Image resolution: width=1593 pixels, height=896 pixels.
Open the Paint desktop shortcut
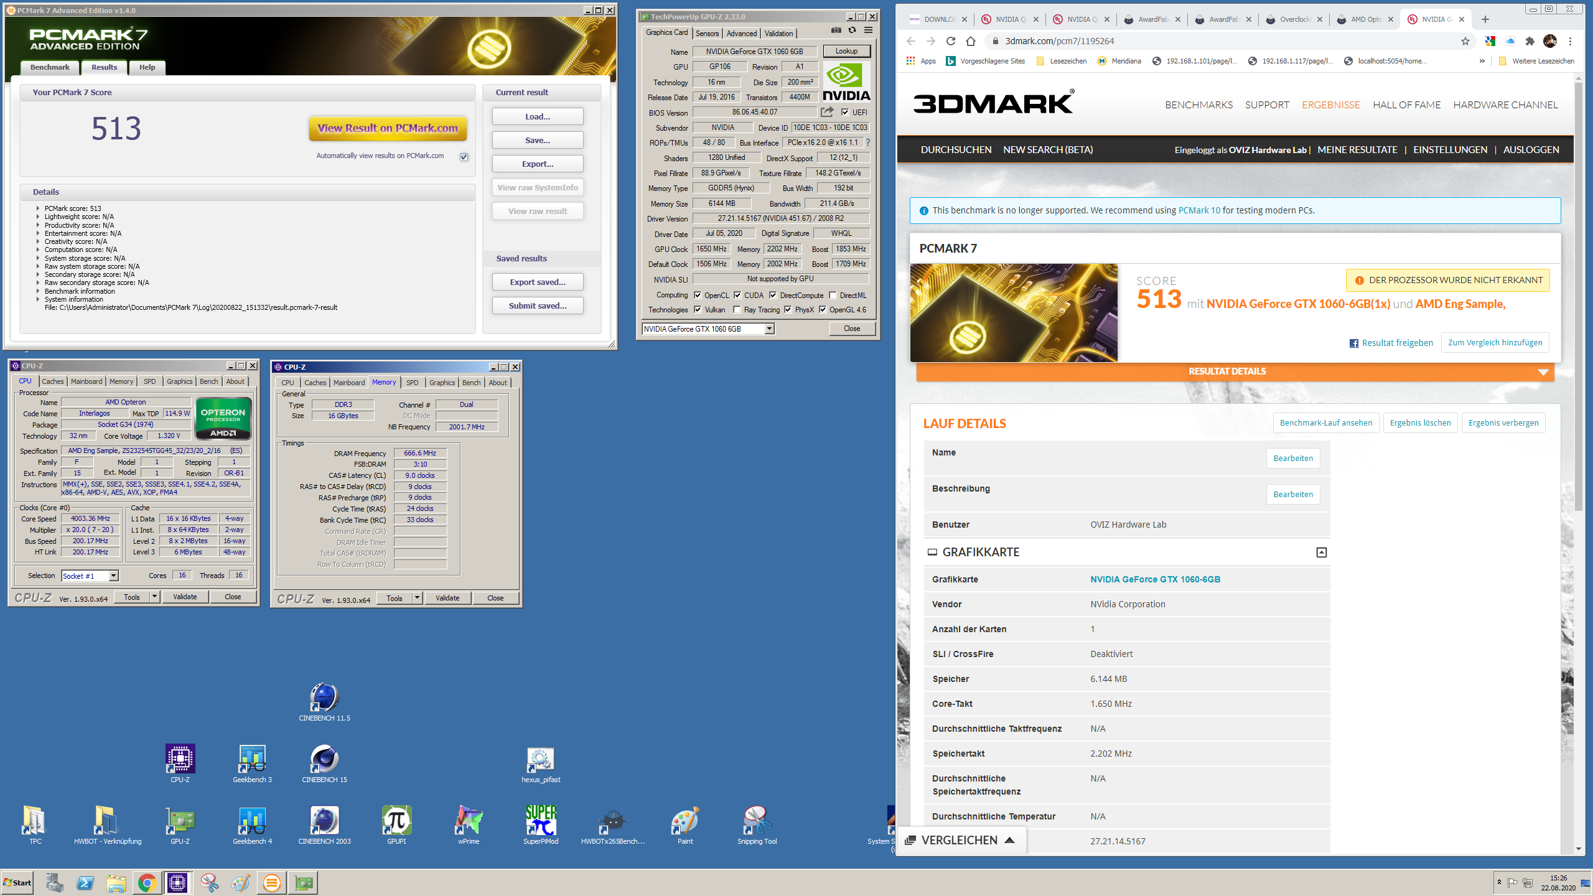coord(685,824)
